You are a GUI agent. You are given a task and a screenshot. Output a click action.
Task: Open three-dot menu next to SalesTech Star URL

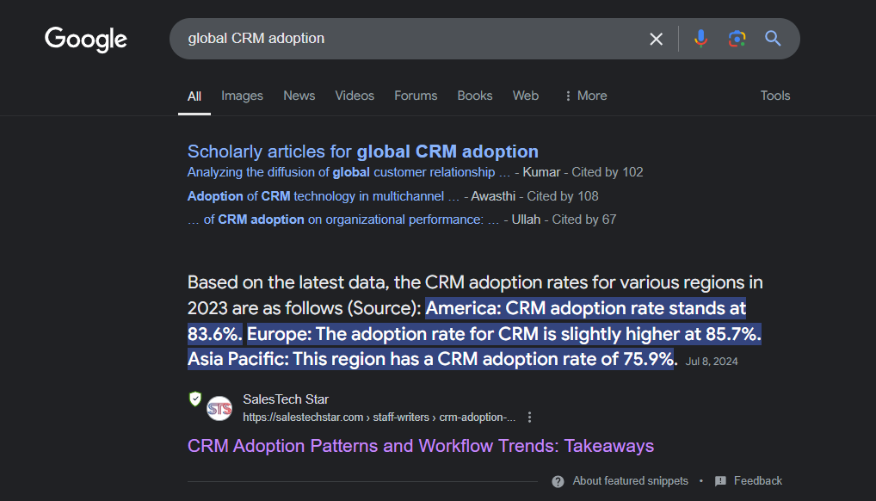(529, 417)
